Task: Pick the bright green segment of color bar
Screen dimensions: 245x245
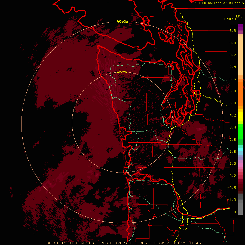Action: (240, 131)
